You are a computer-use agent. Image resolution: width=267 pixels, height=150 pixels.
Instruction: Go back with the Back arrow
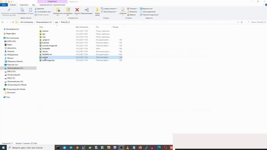click(3, 22)
